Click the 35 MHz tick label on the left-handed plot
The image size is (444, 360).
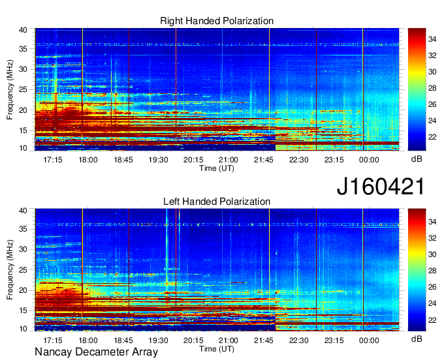(x=23, y=229)
